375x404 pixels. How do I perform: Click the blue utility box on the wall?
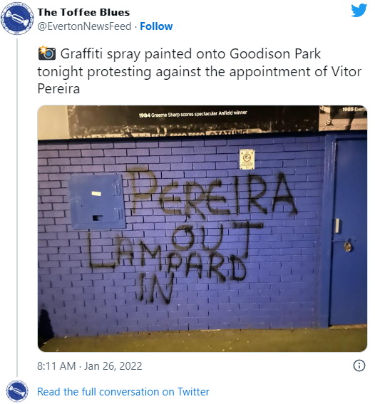coord(97,202)
